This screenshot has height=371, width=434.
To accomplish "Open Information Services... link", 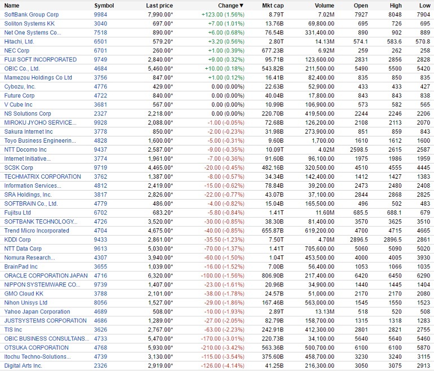I will [x=33, y=185].
